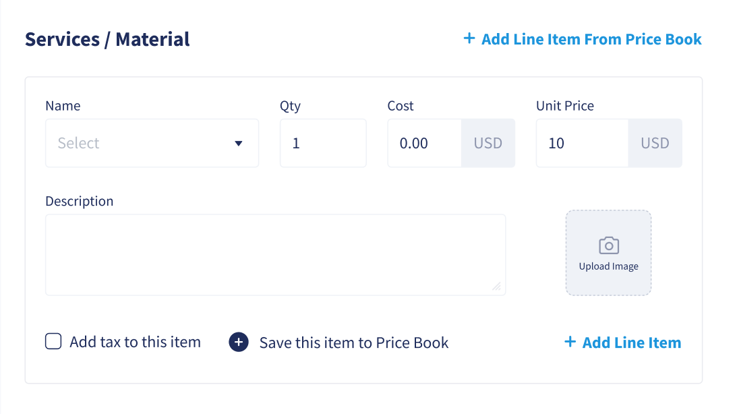Image resolution: width=737 pixels, height=414 pixels.
Task: Click the Name dropdown arrow
Action: pyautogui.click(x=239, y=144)
